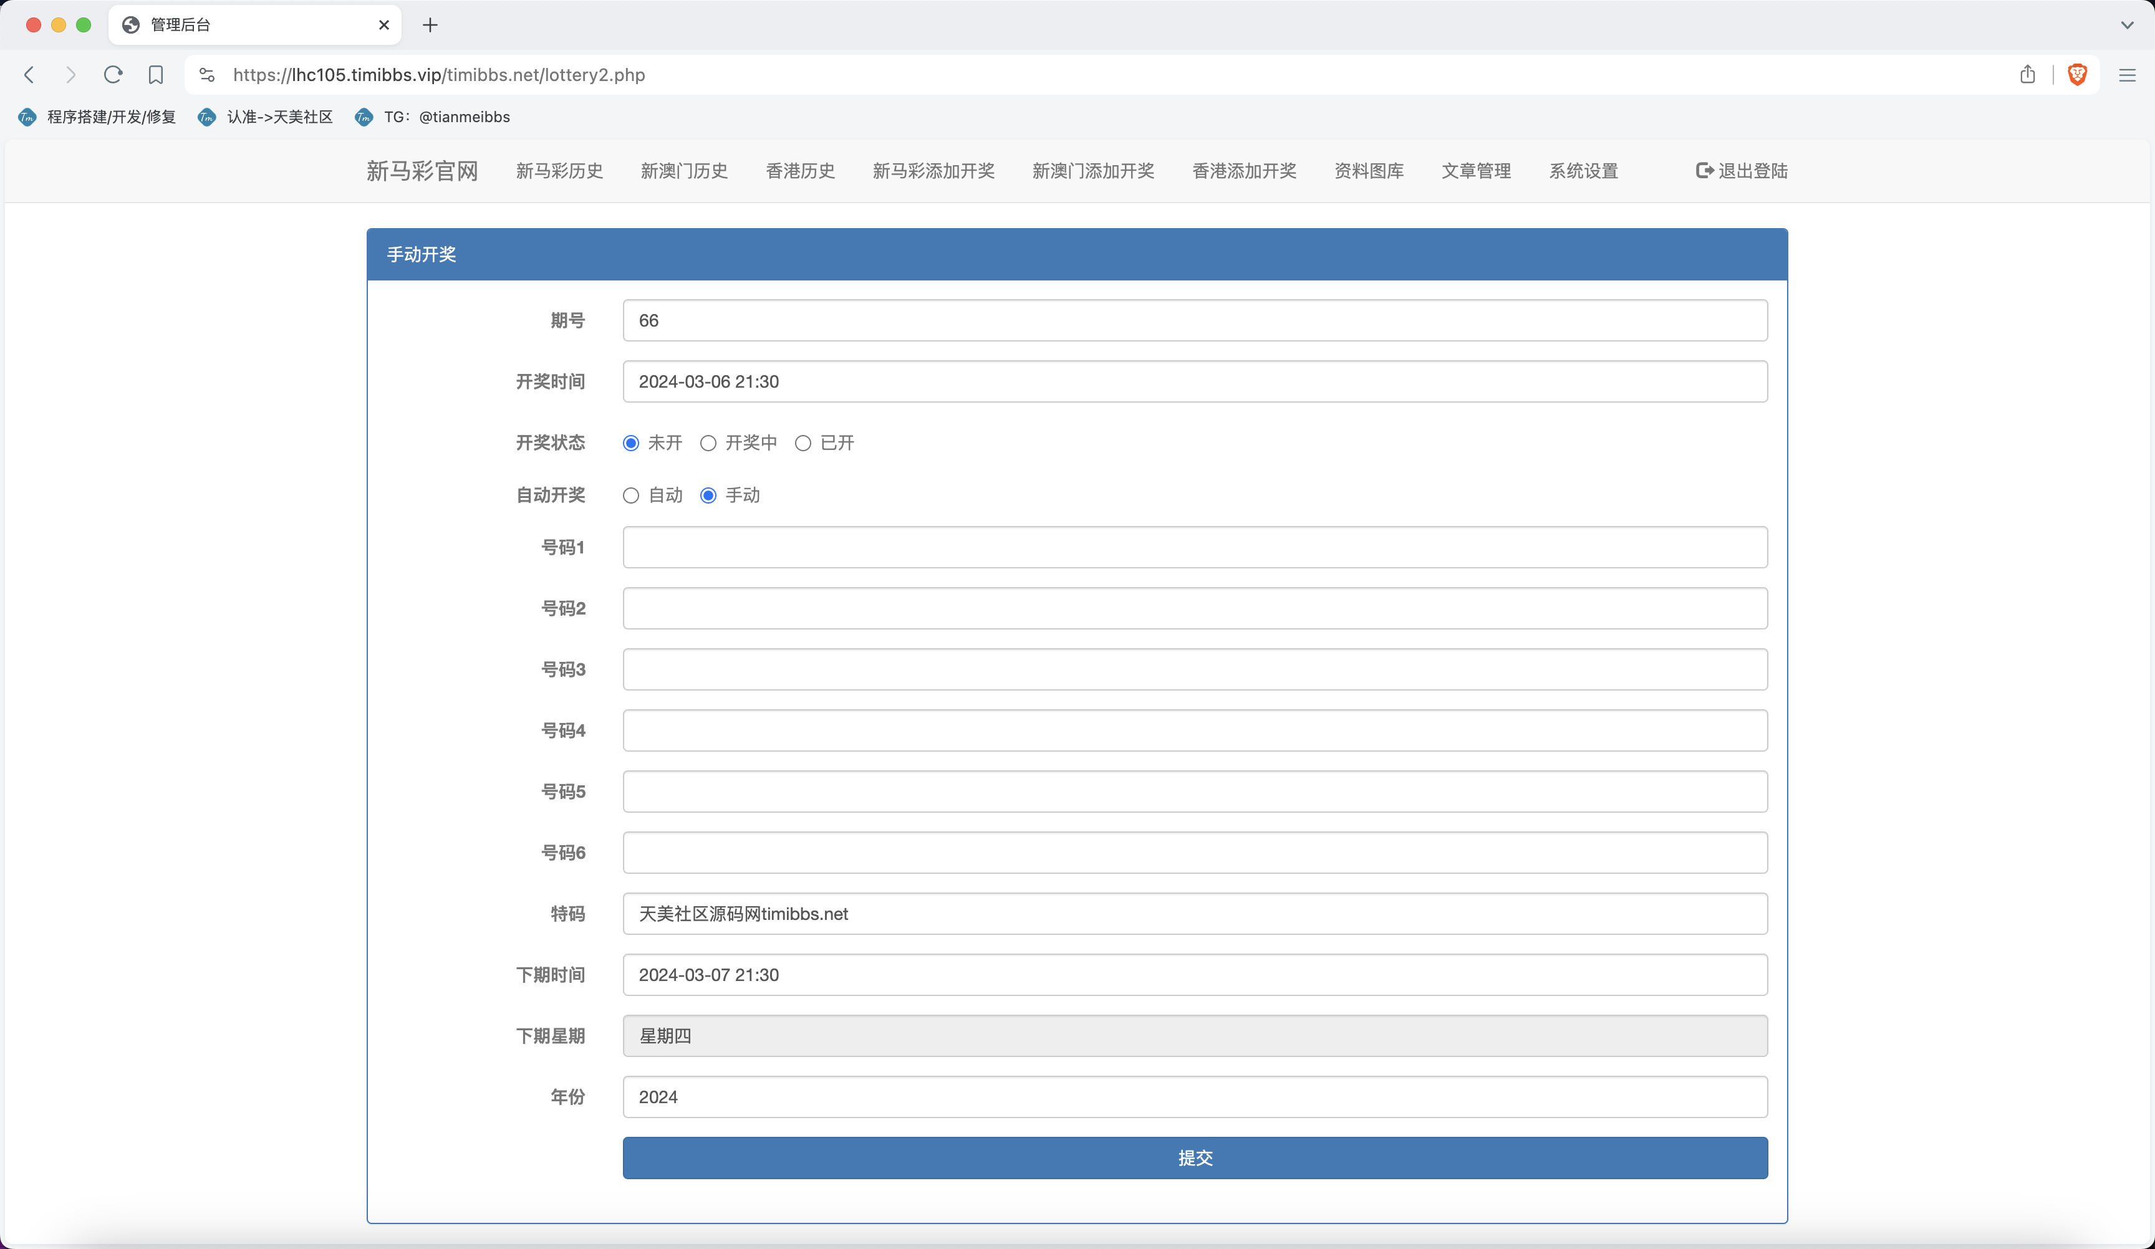Expand the tab search chevron
2155x1249 pixels.
[2127, 25]
